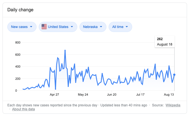
Task: Open the About this data link
Action: coord(24,109)
